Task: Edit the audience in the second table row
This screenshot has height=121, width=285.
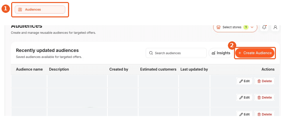Action: [244, 98]
